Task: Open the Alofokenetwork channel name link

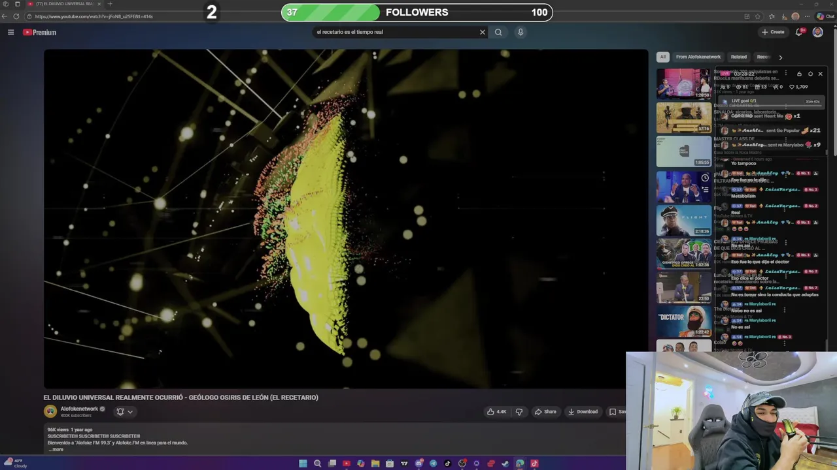Action: click(79, 409)
